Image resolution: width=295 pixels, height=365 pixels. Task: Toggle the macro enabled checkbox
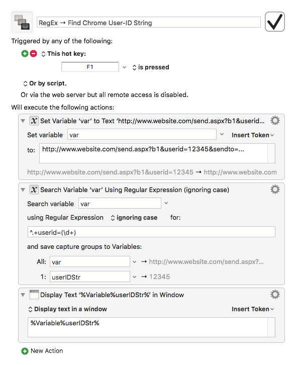pyautogui.click(x=275, y=22)
